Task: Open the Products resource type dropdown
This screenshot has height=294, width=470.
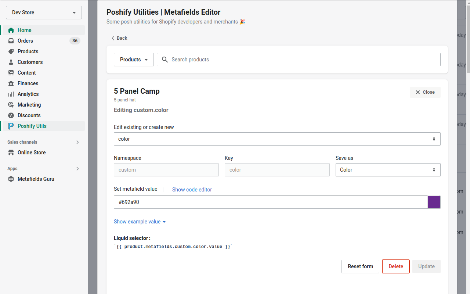Action: pos(134,60)
